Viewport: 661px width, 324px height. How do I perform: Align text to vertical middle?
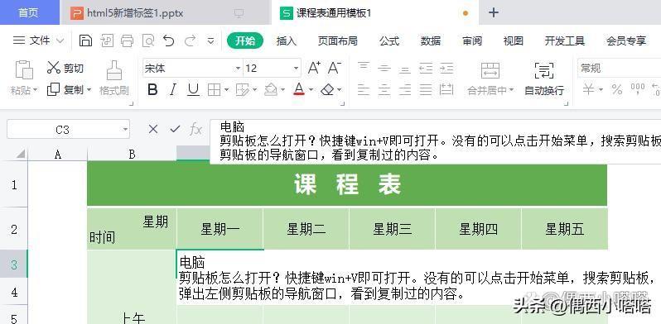384,68
